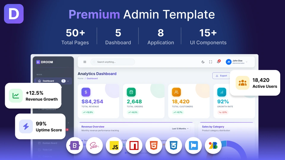
Task: Click the npm logo badge
Action: click(134, 145)
